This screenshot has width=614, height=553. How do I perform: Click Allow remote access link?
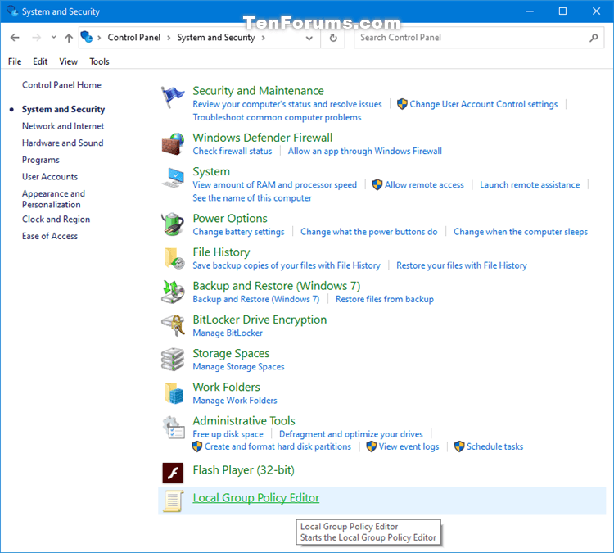click(x=424, y=185)
